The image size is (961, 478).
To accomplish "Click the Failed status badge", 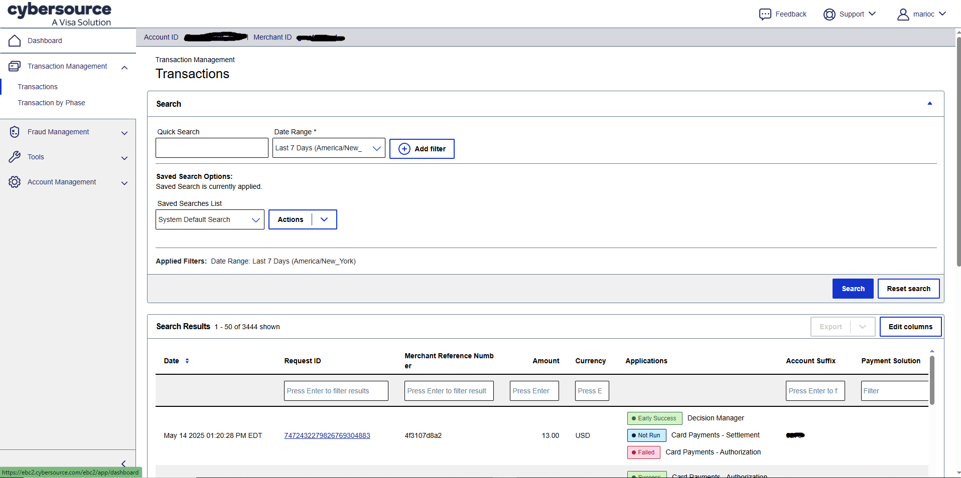I will [x=643, y=452].
